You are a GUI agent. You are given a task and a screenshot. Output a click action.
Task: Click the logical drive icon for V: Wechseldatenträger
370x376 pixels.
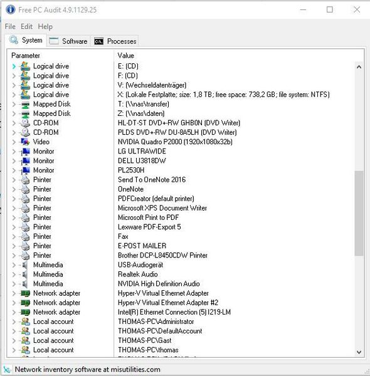point(25,85)
